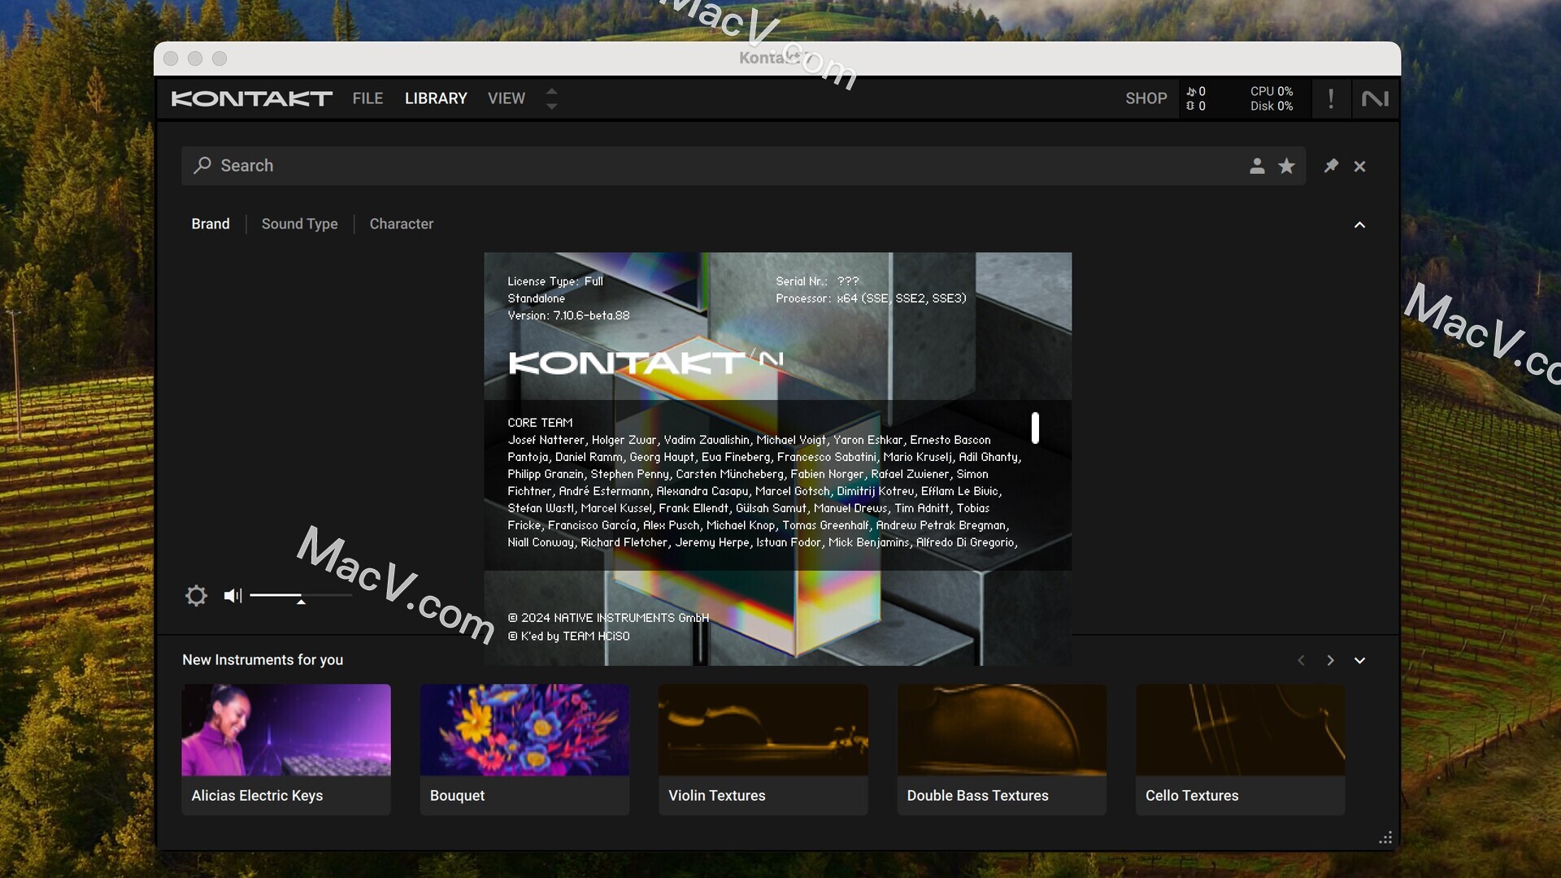The width and height of the screenshot is (1561, 878).
Task: Click the Native Instruments NI logo
Action: (x=1375, y=98)
